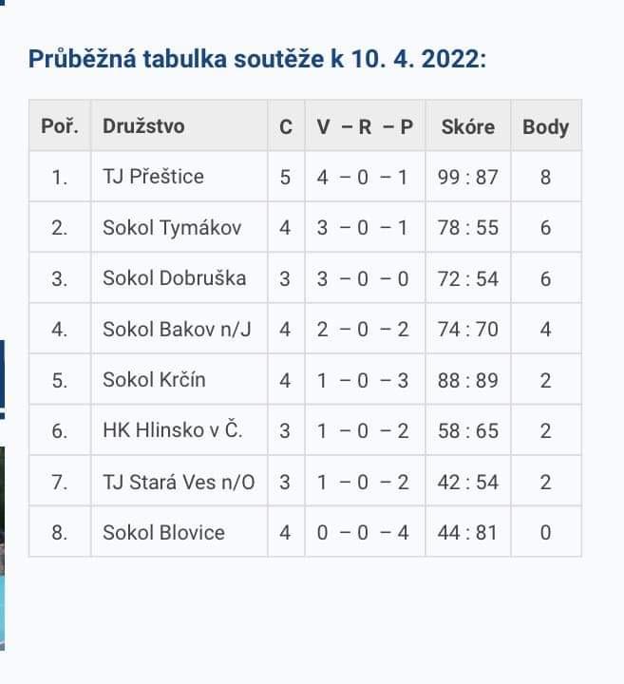
Task: Click the score 99 : 87
Action: click(467, 177)
